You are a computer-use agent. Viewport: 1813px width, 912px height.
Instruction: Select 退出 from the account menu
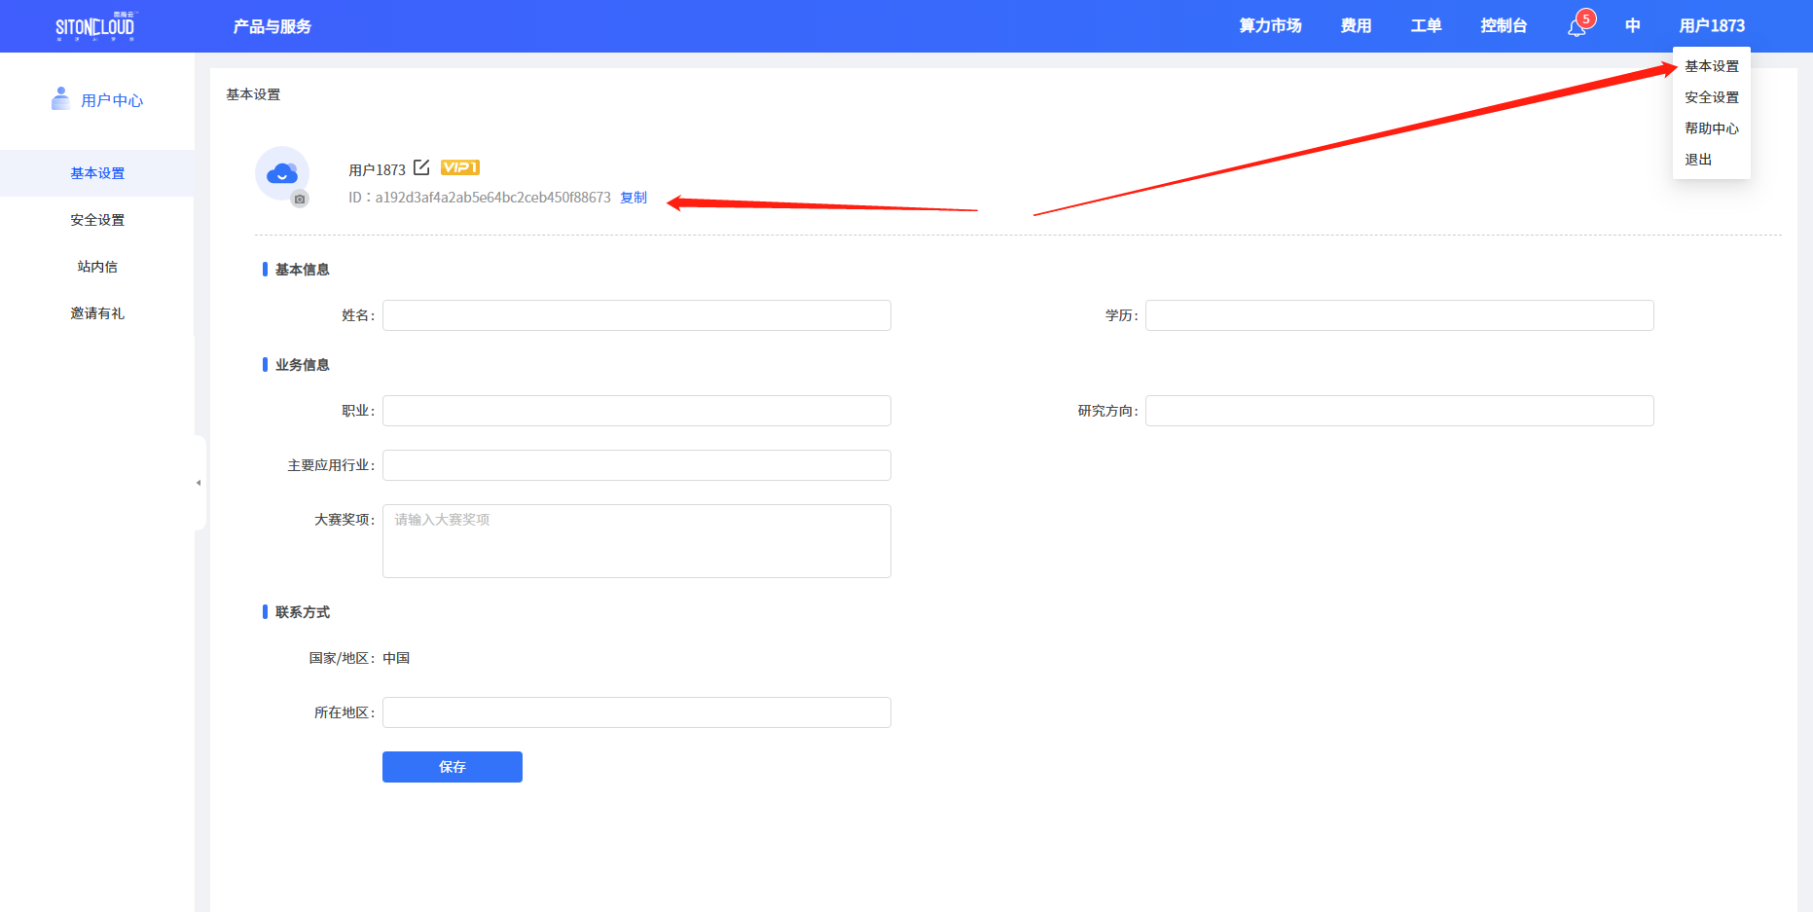pyautogui.click(x=1697, y=159)
